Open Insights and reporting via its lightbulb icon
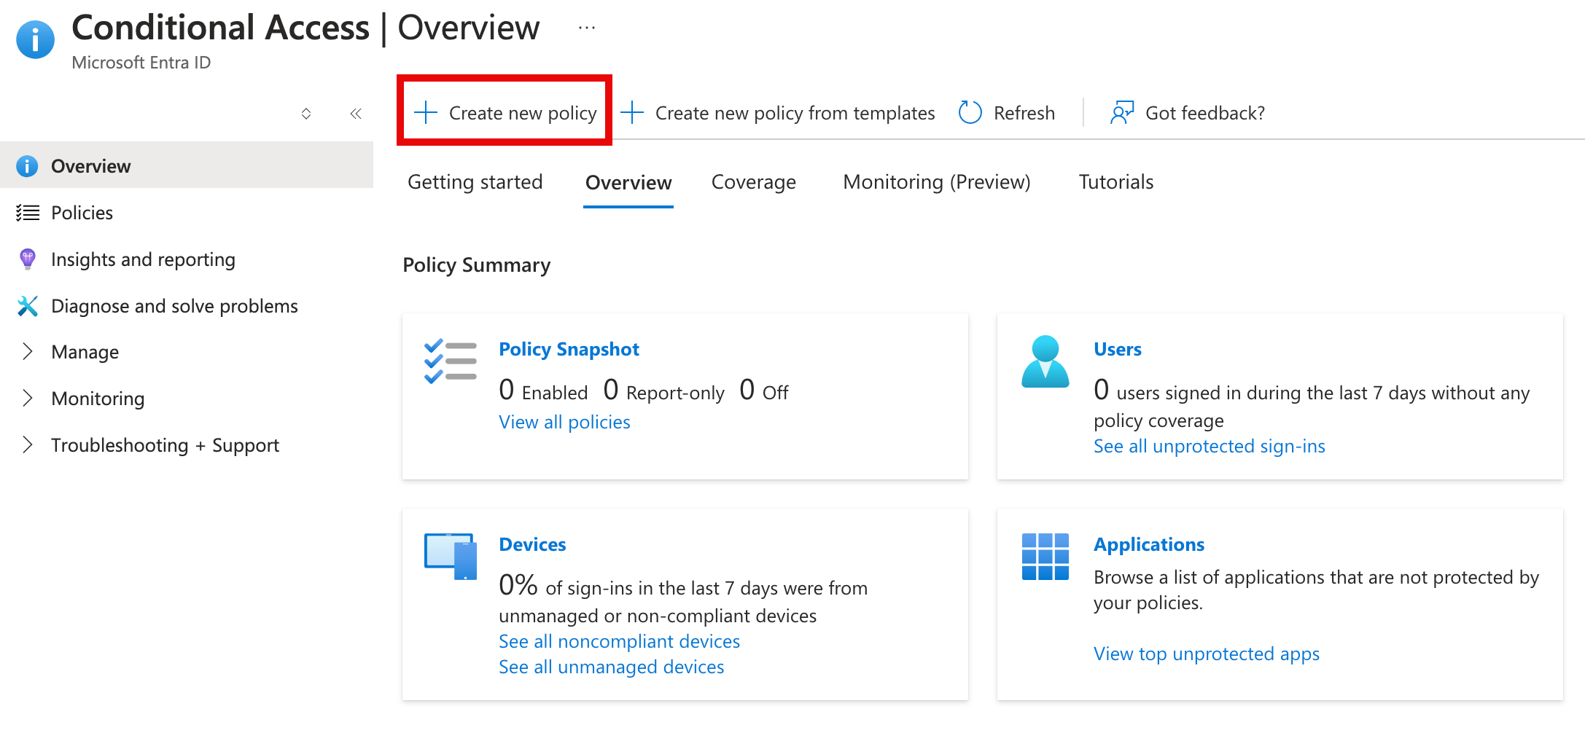Viewport: 1585px width, 733px height. pos(27,259)
